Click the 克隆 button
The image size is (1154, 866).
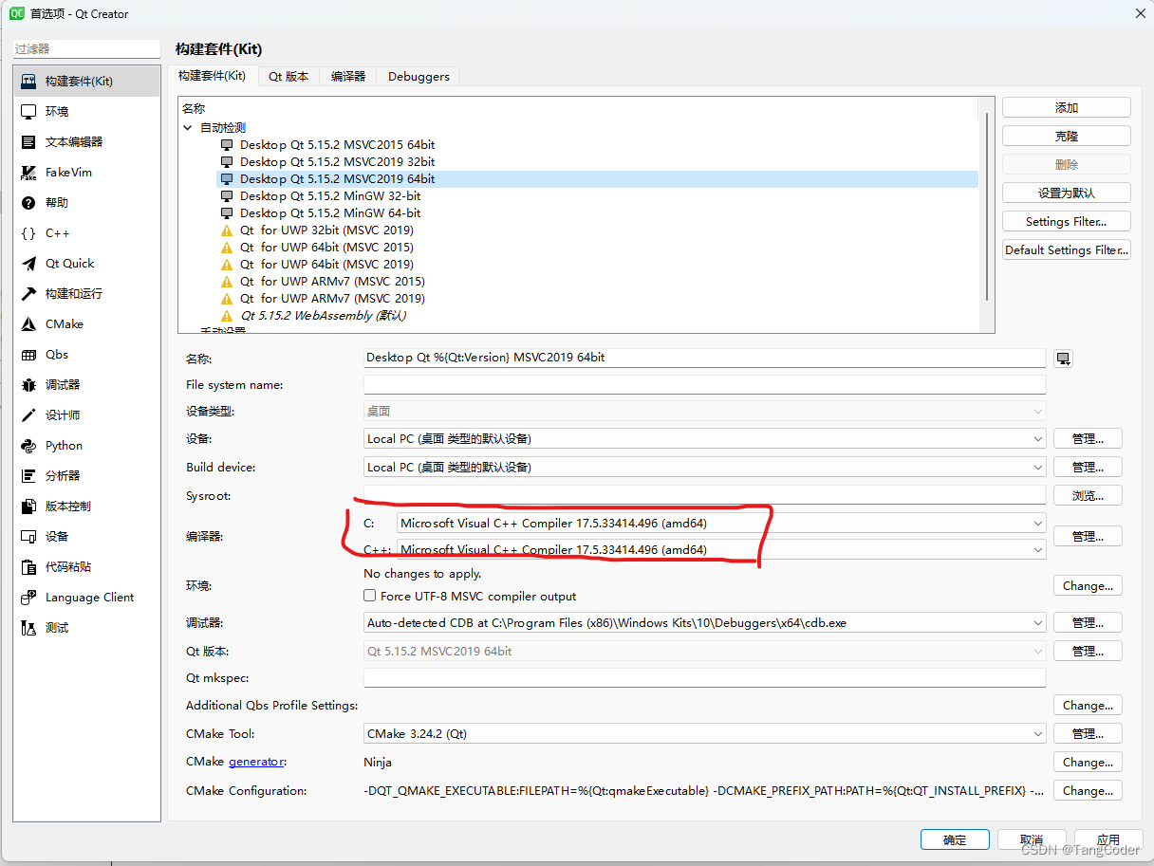coord(1067,137)
